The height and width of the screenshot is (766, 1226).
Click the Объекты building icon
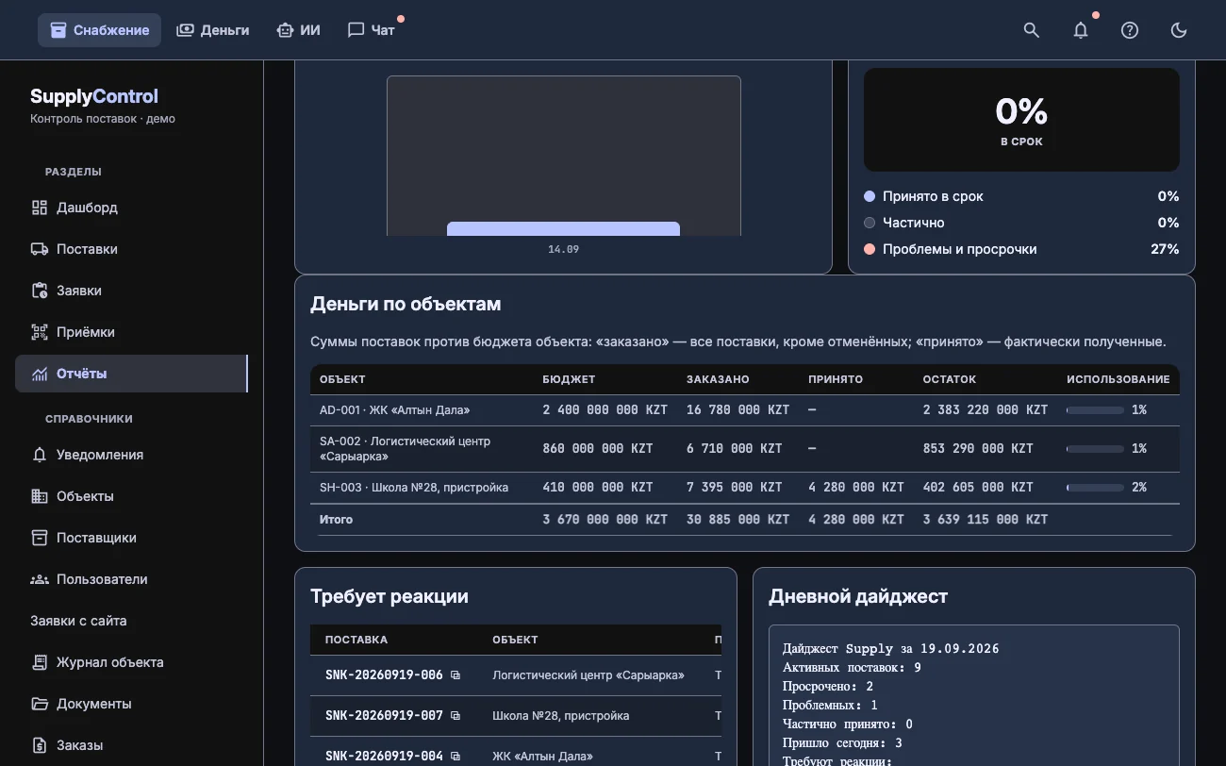tap(40, 496)
